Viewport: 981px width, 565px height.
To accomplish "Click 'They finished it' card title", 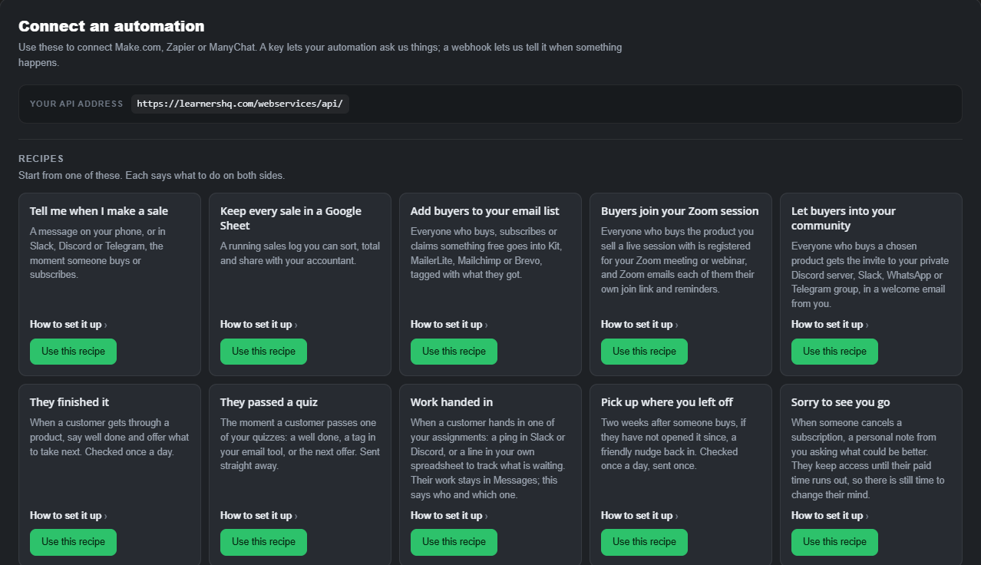I will 69,402.
